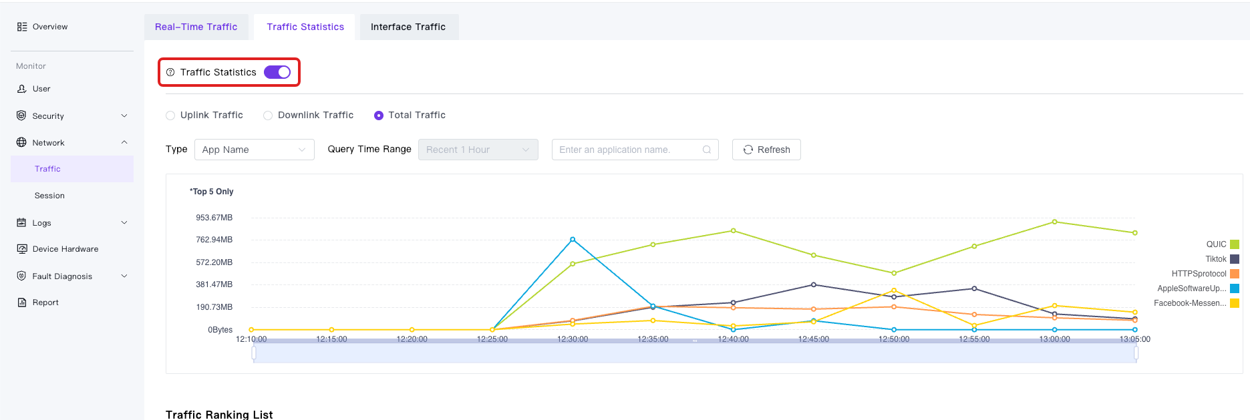The width and height of the screenshot is (1250, 420).
Task: Click the Traffic Ranking List heading
Action: (x=219, y=414)
